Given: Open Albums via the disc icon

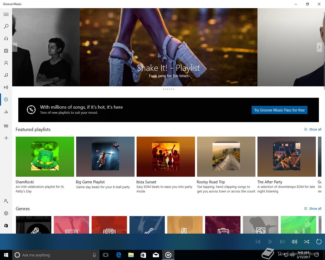Looking at the screenshot, I should pos(6,51).
